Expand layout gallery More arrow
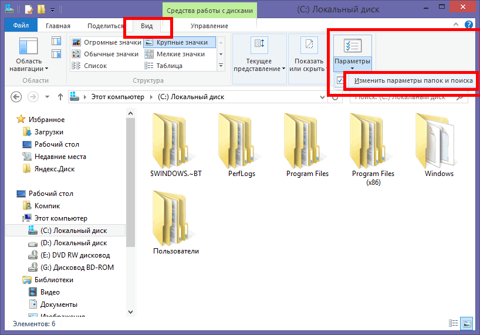 tap(221, 66)
